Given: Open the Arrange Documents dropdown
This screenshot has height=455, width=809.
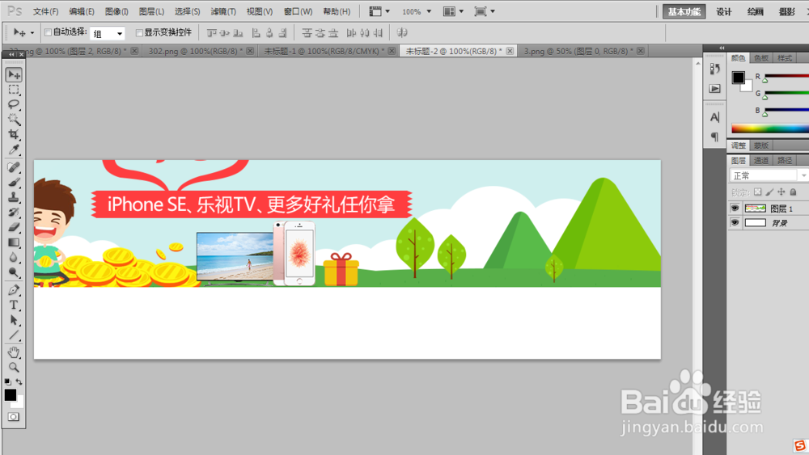Looking at the screenshot, I should [454, 11].
